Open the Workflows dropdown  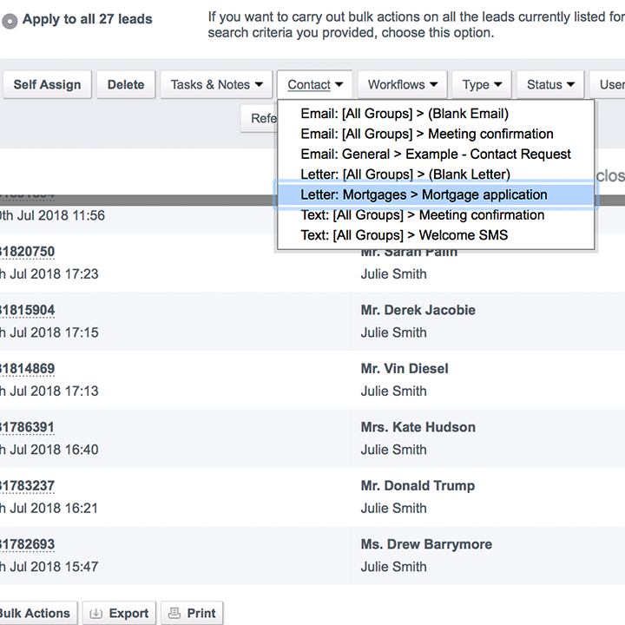[403, 84]
